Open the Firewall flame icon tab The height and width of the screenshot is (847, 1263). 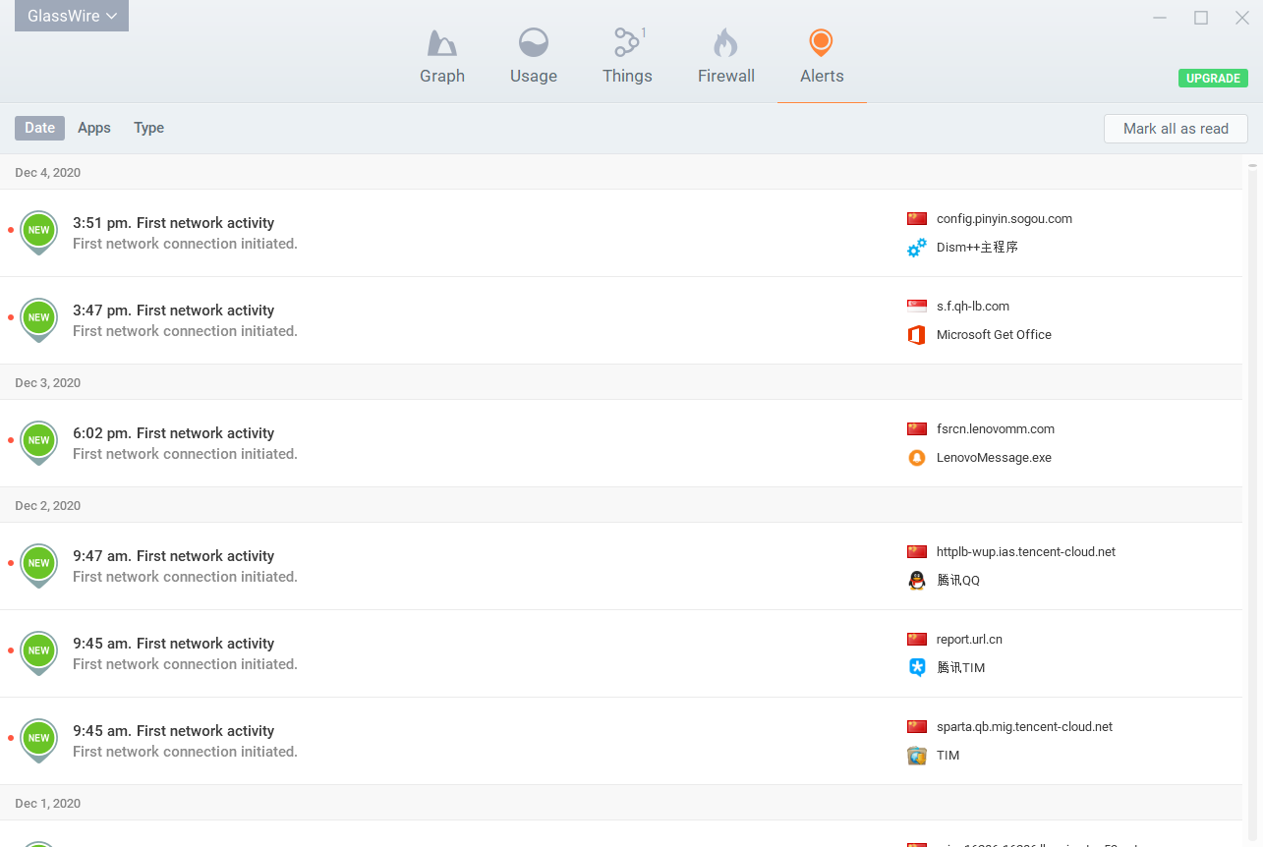(x=725, y=44)
